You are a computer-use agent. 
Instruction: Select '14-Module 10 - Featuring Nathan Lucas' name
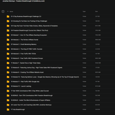tap(45, 77)
